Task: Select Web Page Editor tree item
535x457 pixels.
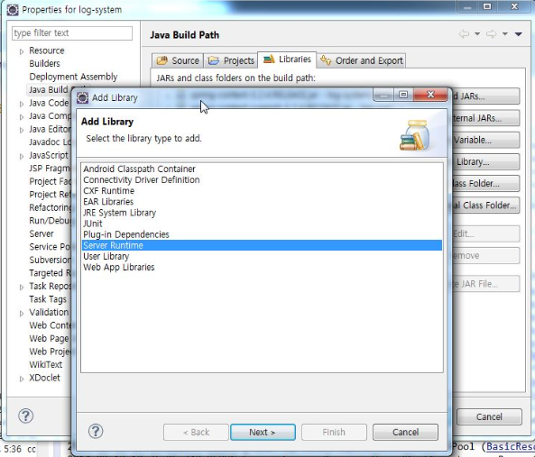Action: click(49, 338)
